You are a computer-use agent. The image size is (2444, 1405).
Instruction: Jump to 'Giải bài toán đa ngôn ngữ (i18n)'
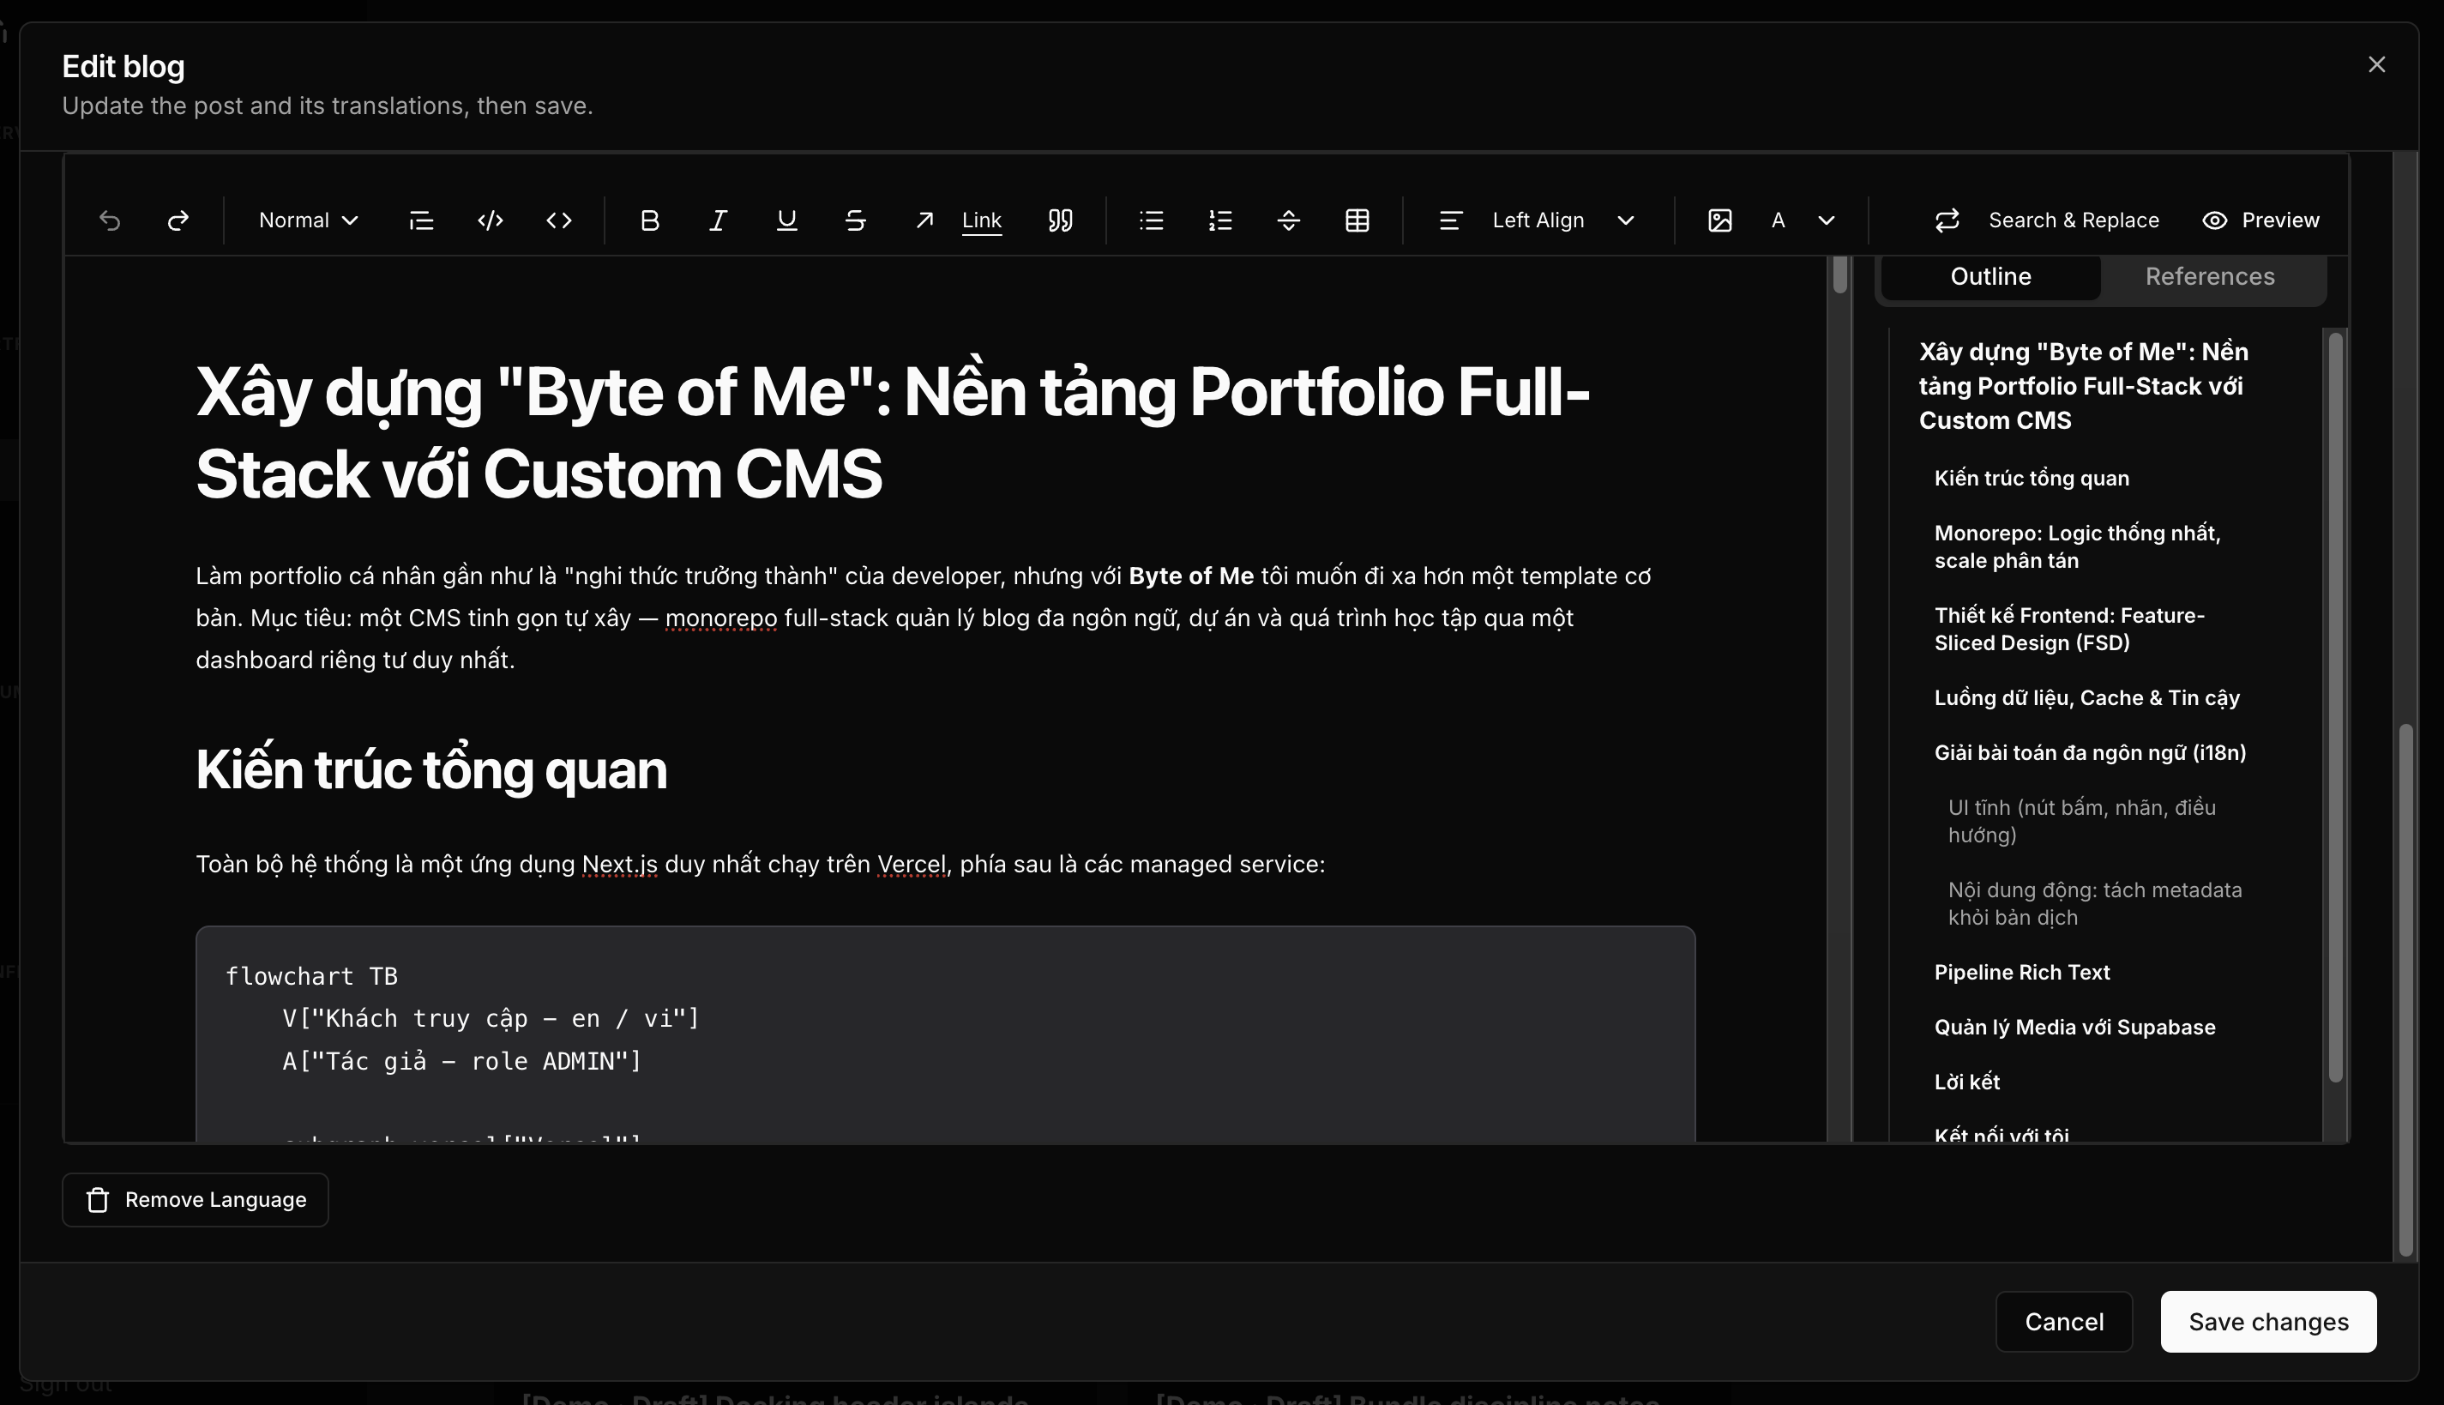tap(2090, 753)
